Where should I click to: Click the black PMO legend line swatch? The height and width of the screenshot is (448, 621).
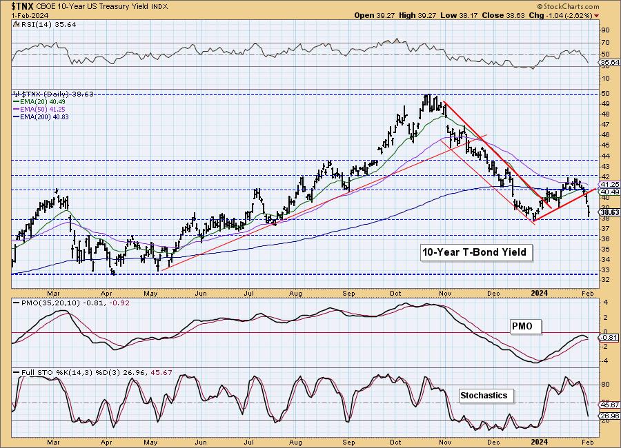click(17, 303)
